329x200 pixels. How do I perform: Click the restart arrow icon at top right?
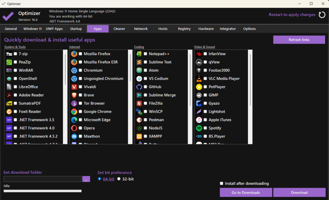[322, 15]
